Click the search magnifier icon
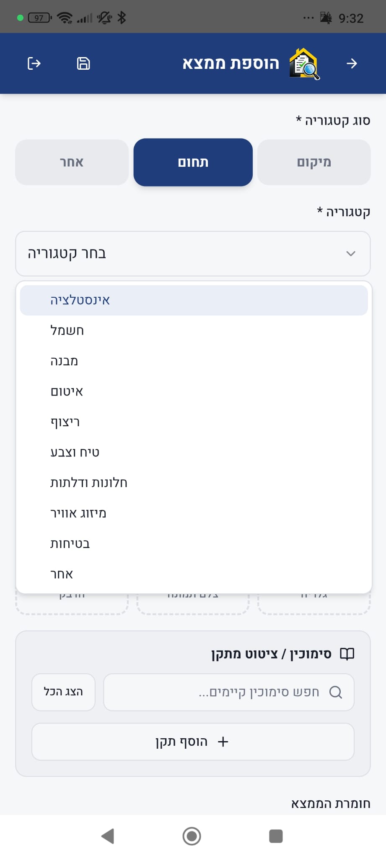This screenshot has width=386, height=860. [x=335, y=692]
